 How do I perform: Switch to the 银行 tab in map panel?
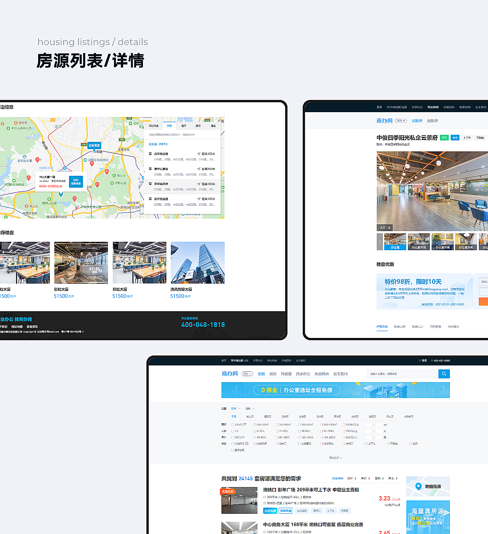[x=198, y=125]
